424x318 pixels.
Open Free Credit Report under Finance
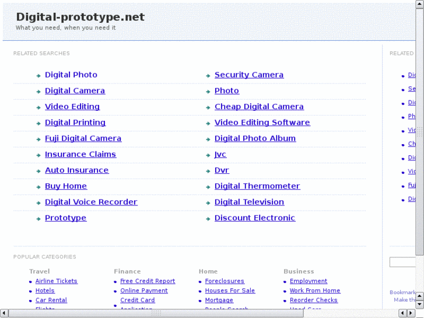[x=148, y=281]
